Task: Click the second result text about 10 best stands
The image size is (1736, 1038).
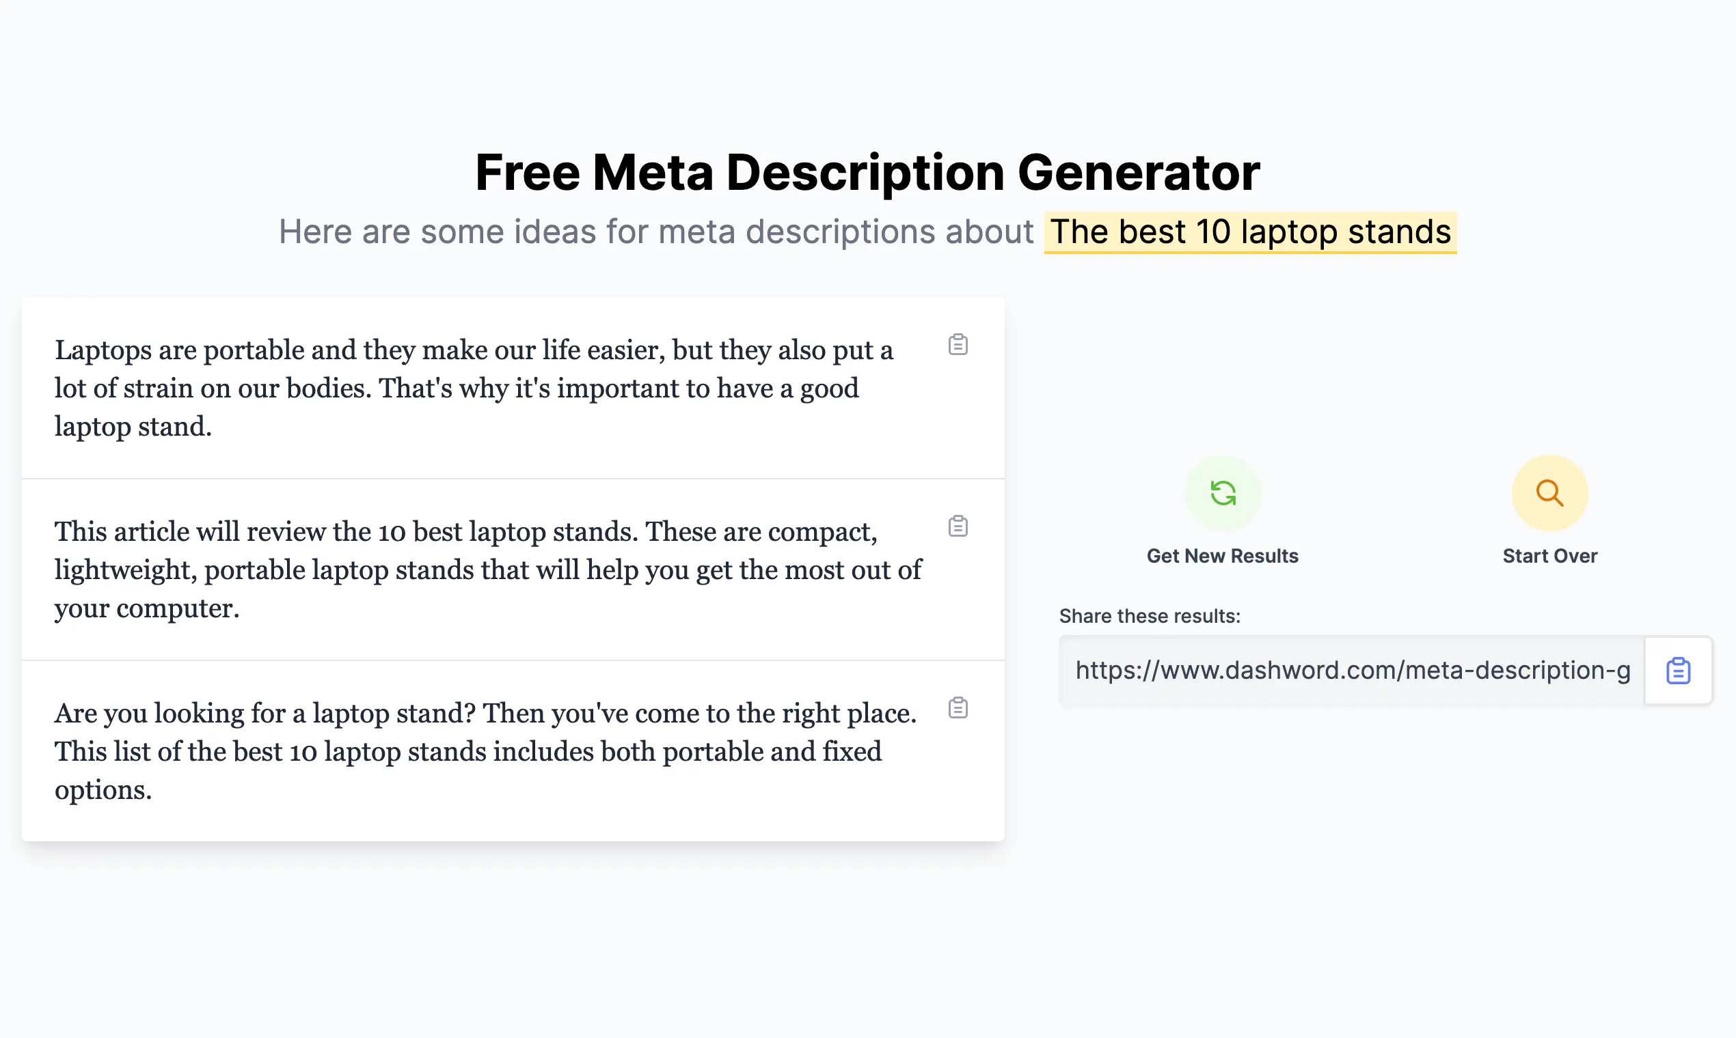Action: (487, 570)
